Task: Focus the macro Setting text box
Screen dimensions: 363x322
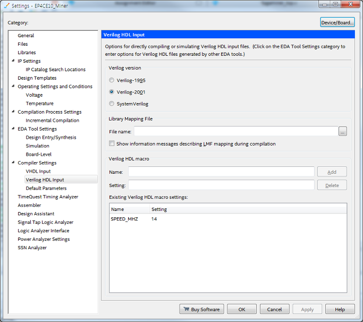Action: tap(221, 185)
